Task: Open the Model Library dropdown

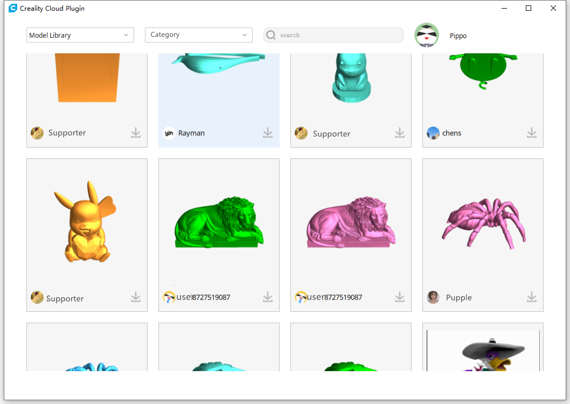Action: click(x=80, y=35)
